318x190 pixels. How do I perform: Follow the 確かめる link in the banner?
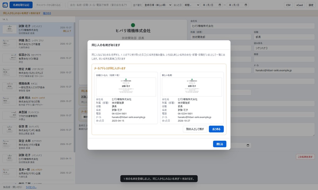(x=47, y=13)
